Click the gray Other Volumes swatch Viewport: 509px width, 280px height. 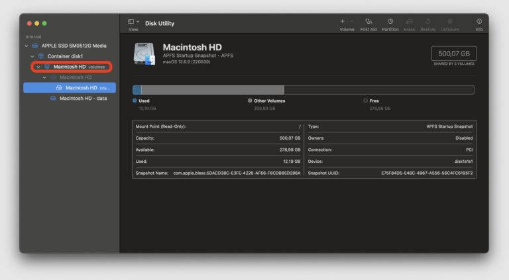(250, 101)
